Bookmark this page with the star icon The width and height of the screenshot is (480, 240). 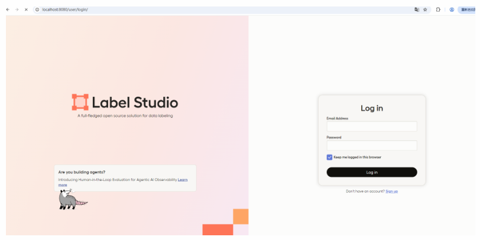[x=425, y=9]
